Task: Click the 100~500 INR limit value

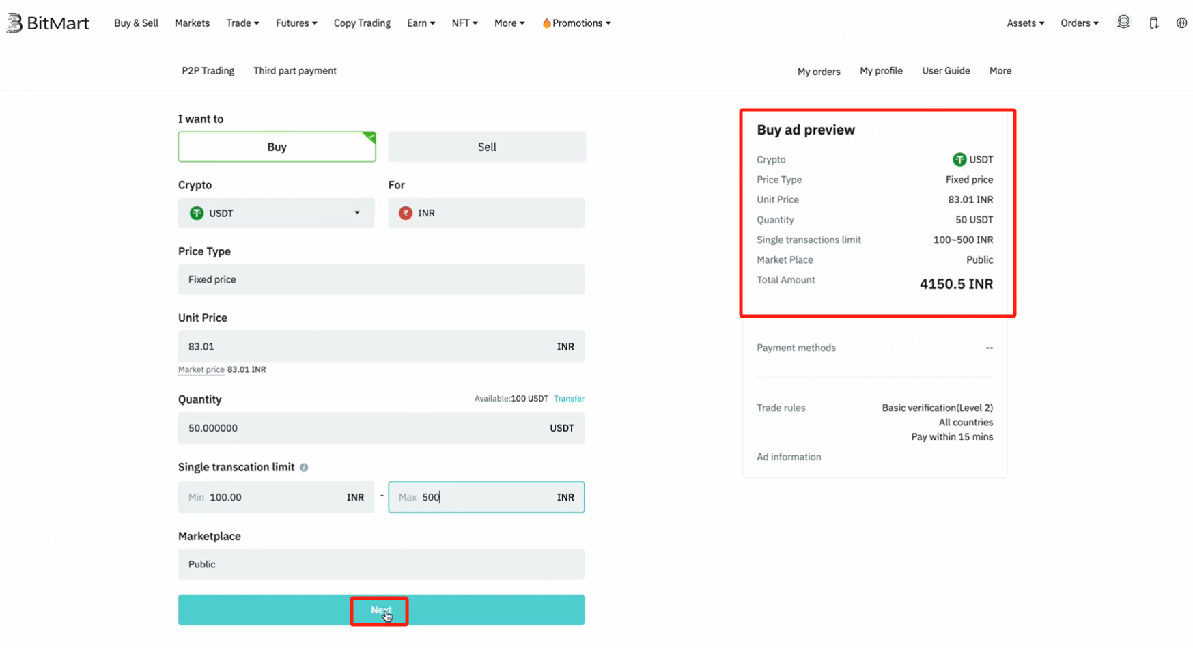Action: pos(963,240)
